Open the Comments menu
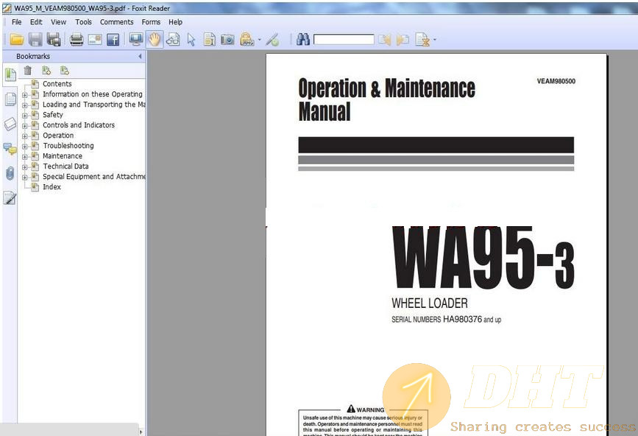The height and width of the screenshot is (436, 638). click(x=117, y=22)
